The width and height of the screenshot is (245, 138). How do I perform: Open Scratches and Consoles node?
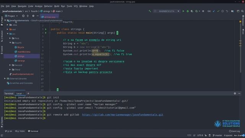[x=21, y=83]
